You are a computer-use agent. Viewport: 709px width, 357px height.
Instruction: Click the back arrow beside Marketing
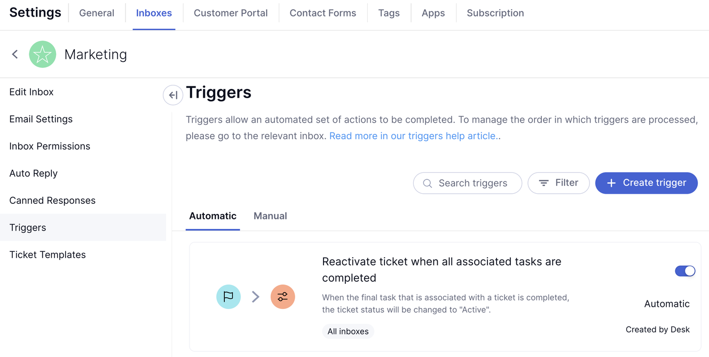(x=15, y=54)
